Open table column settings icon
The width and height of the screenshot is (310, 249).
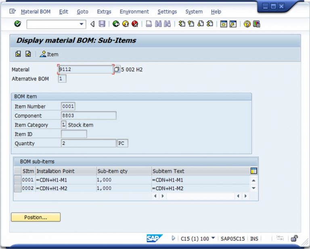click(253, 171)
